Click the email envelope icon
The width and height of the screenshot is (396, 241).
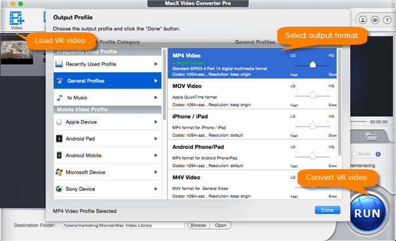tap(375, 20)
